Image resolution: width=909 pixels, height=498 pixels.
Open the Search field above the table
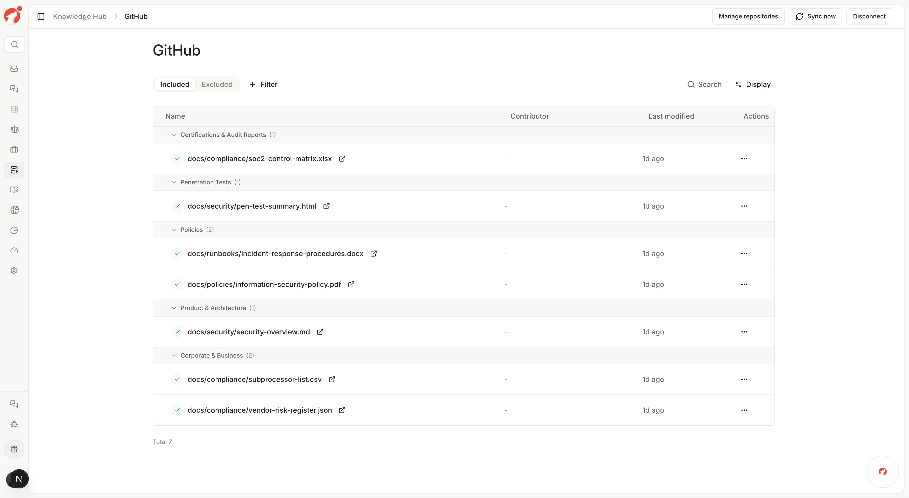click(704, 84)
